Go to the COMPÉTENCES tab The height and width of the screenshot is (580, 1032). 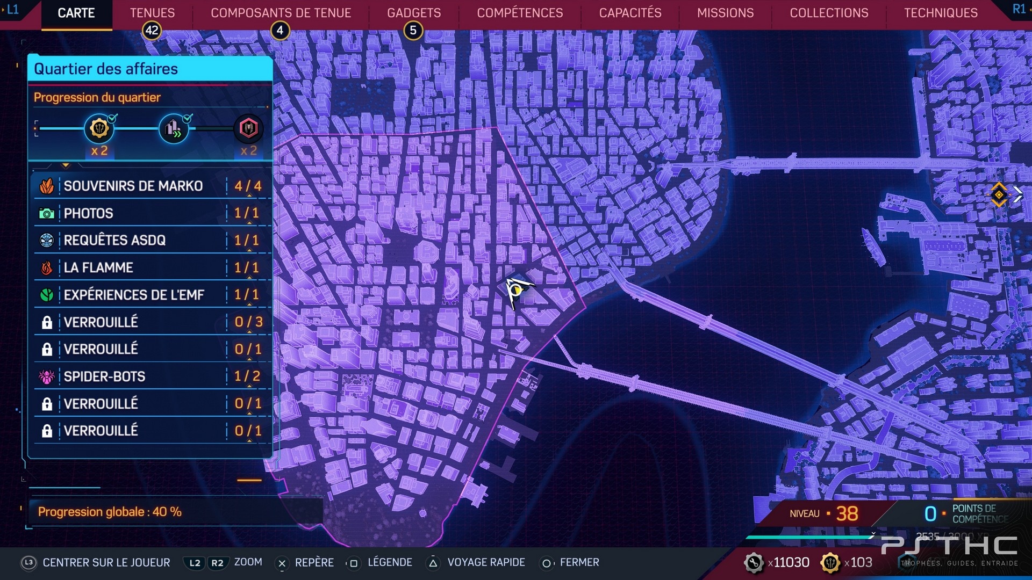[520, 13]
